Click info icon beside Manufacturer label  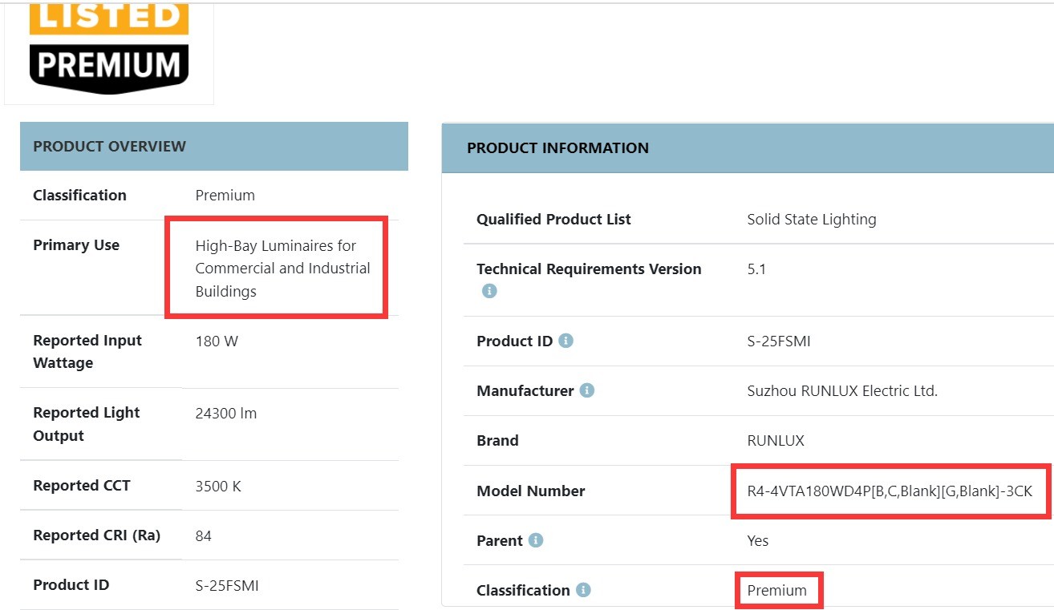tap(587, 390)
